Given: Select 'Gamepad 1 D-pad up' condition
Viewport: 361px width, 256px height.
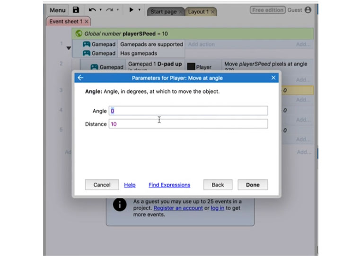Looking at the screenshot, I should pos(155,64).
